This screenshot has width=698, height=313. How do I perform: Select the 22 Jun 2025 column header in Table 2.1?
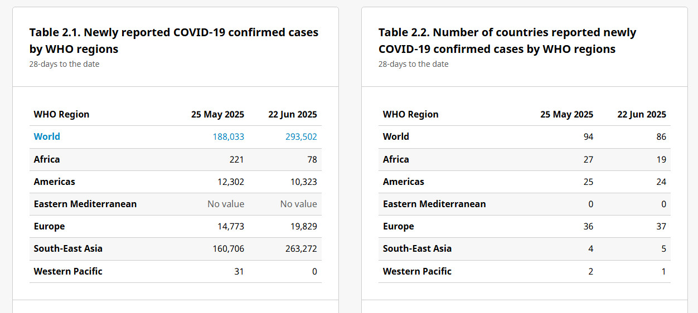(x=293, y=114)
